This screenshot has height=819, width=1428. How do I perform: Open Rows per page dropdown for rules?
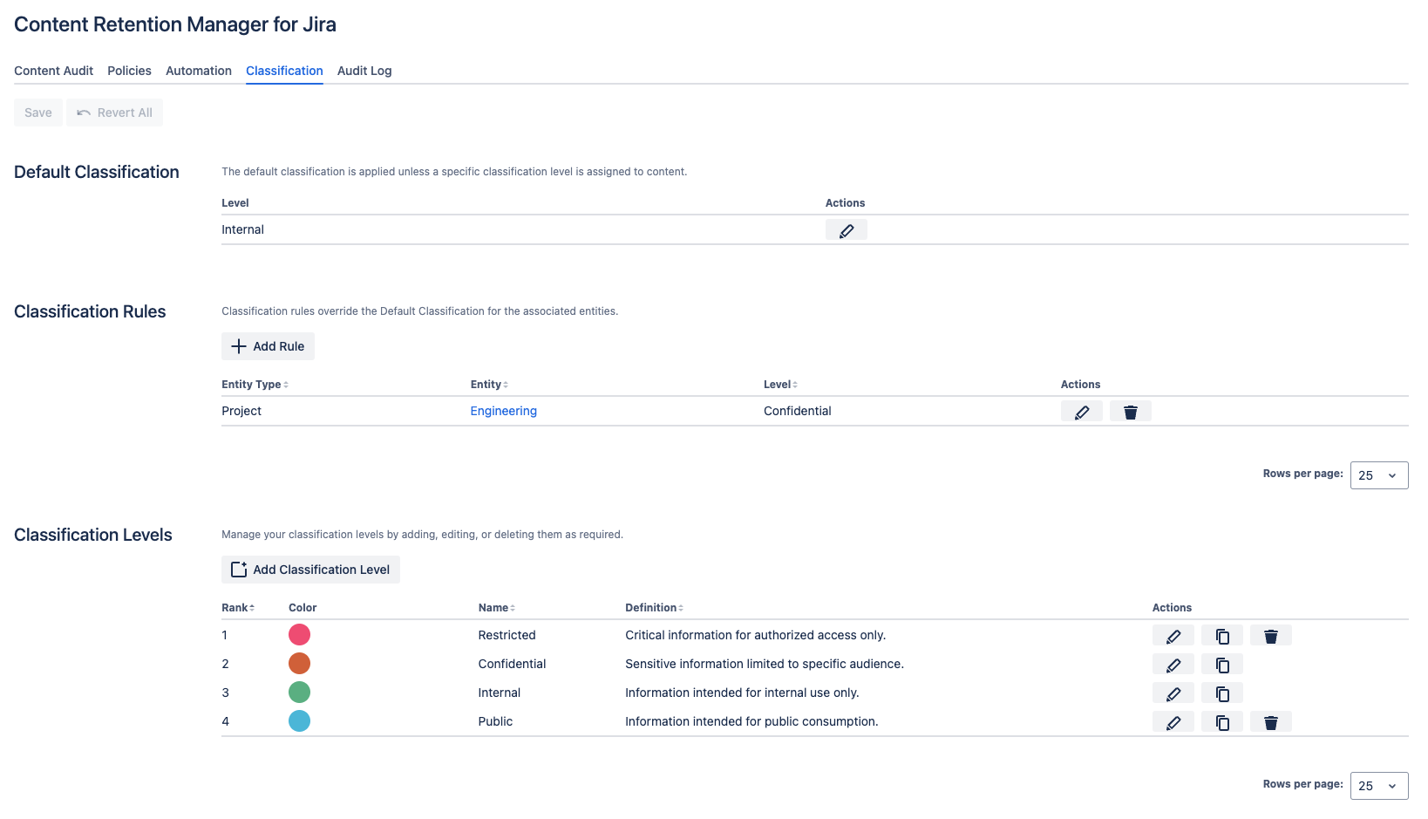1378,475
